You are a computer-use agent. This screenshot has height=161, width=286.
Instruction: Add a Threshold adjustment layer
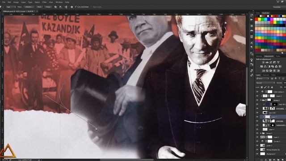tap(271, 71)
